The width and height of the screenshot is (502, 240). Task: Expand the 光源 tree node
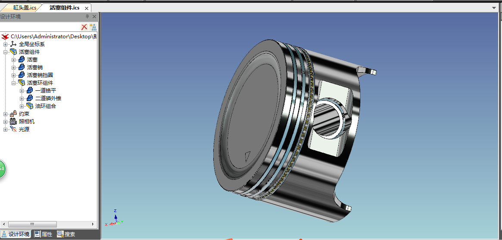click(5, 129)
